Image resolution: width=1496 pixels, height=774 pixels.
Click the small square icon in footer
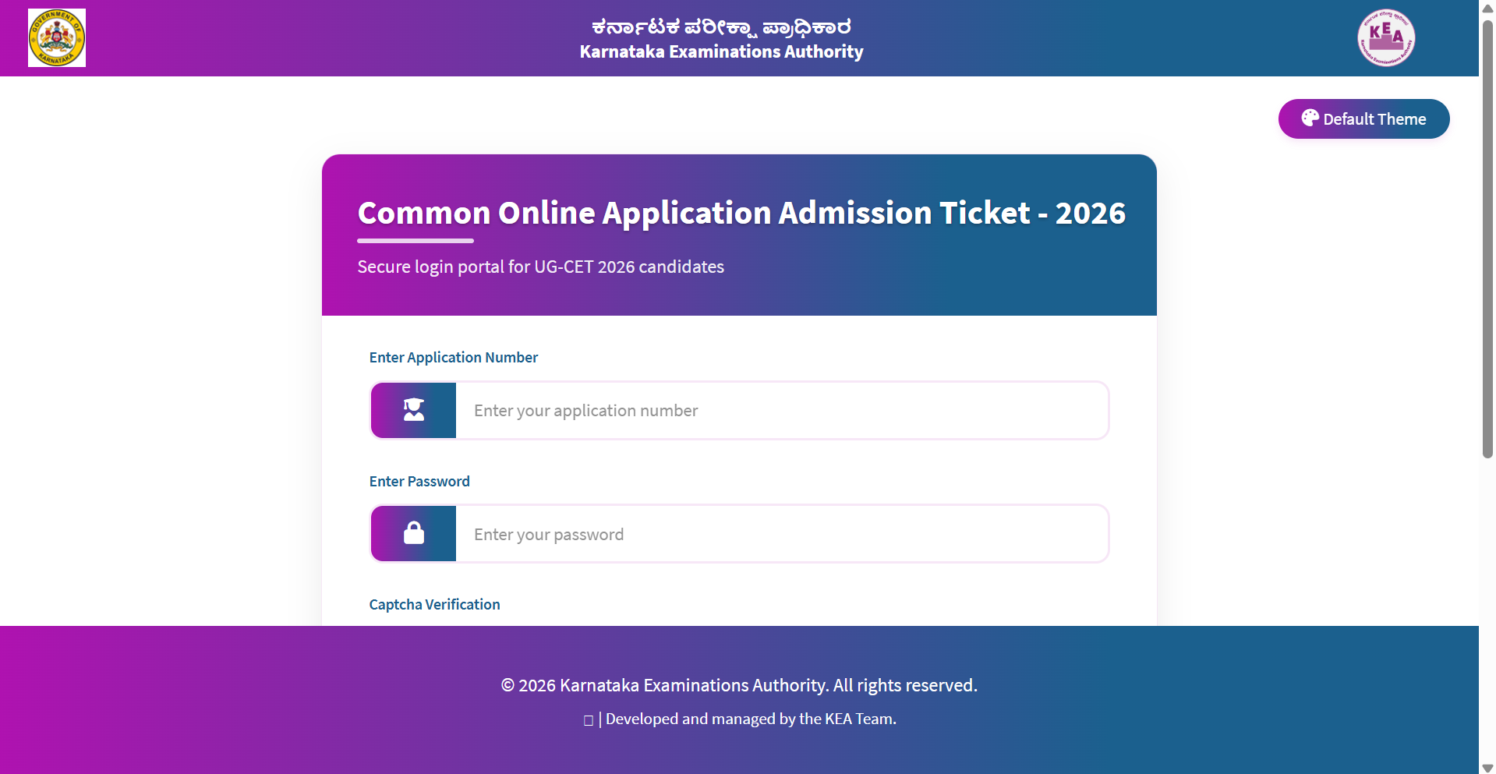click(589, 720)
